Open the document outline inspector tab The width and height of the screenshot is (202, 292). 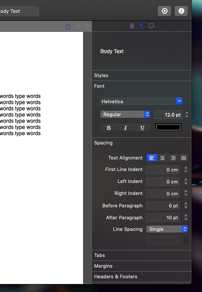132,26
